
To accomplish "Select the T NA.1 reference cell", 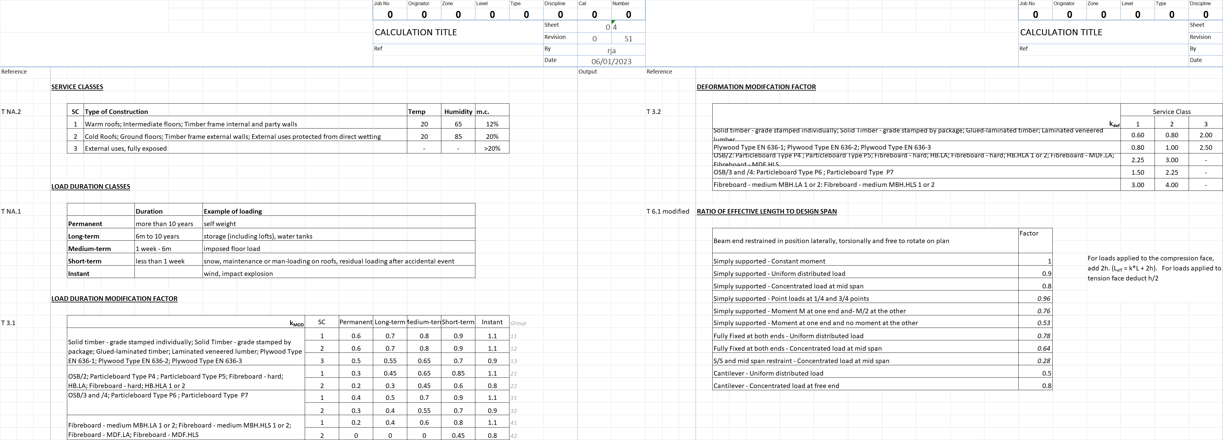I will pos(11,211).
